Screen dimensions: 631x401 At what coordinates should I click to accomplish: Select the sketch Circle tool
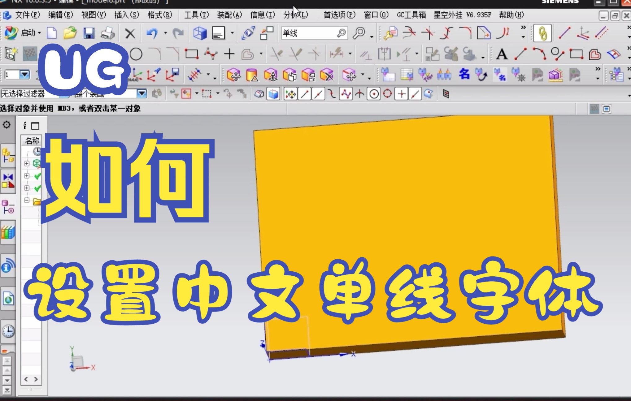pos(136,54)
